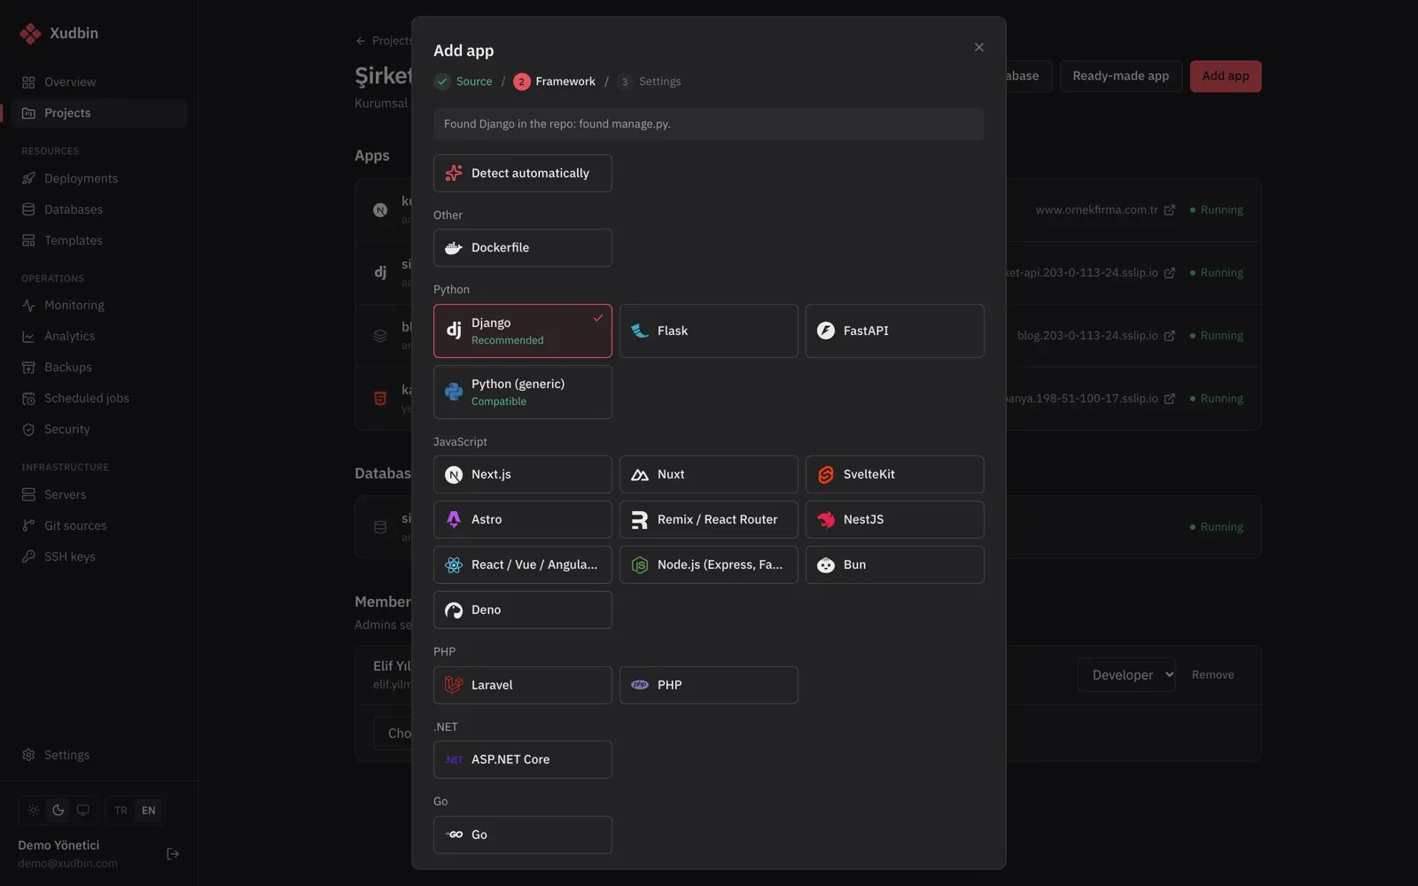This screenshot has height=886, width=1418.
Task: Use system theme monitor icon
Action: (x=83, y=811)
